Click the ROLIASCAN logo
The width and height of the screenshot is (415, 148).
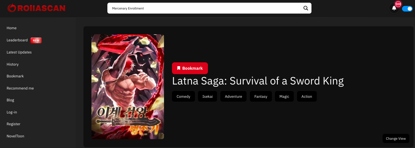coord(36,8)
